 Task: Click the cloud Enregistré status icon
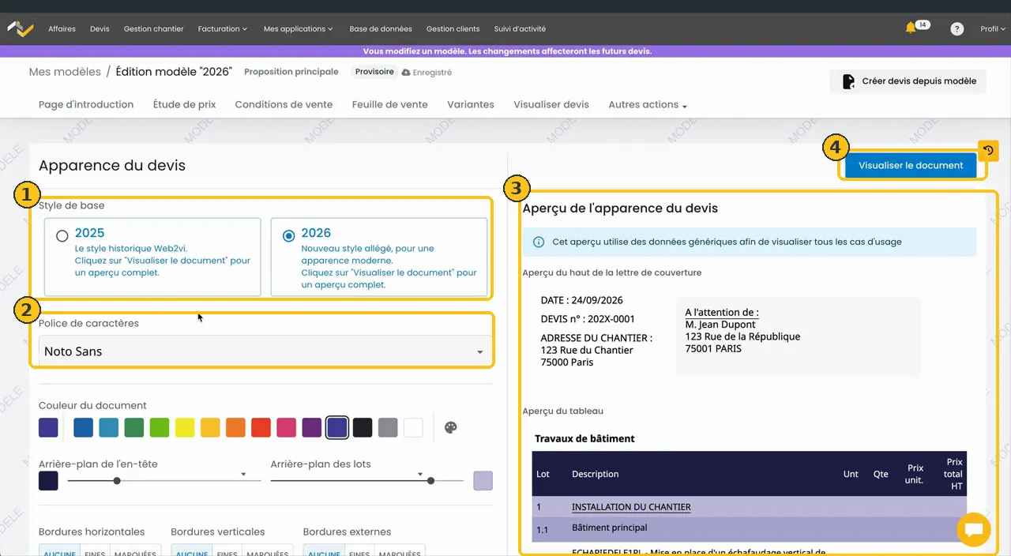[x=406, y=72]
